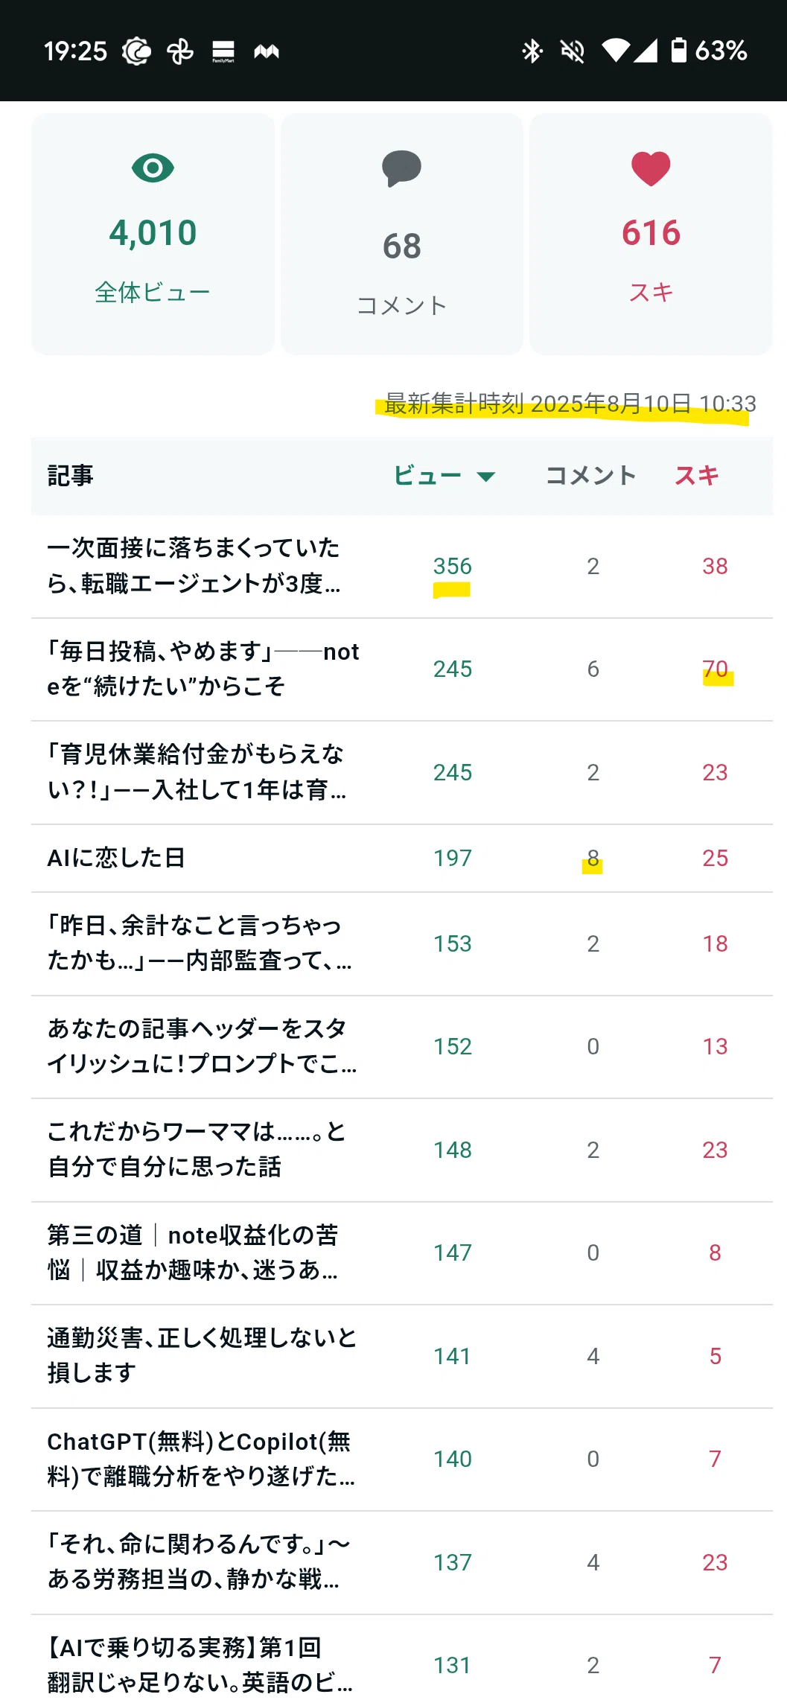Tap the battery 63% indicator
The height and width of the screenshot is (1700, 787).
[710, 50]
